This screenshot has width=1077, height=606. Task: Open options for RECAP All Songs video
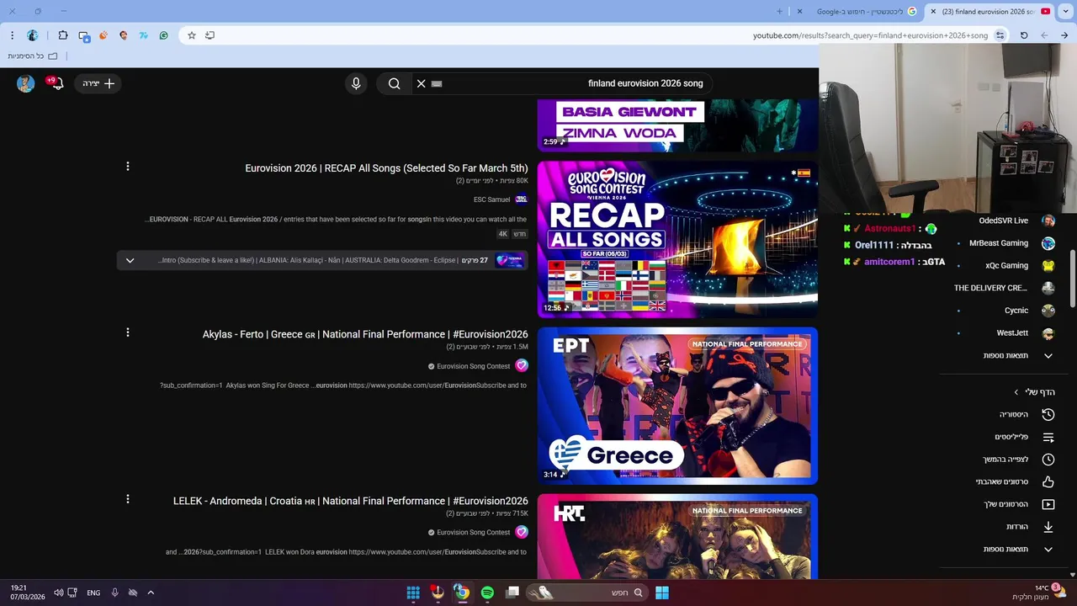pyautogui.click(x=128, y=167)
